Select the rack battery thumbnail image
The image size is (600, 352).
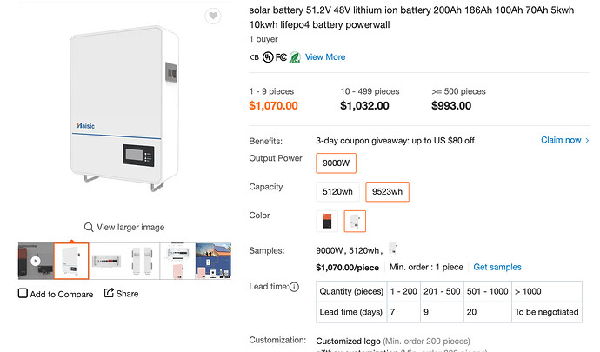pos(107,261)
